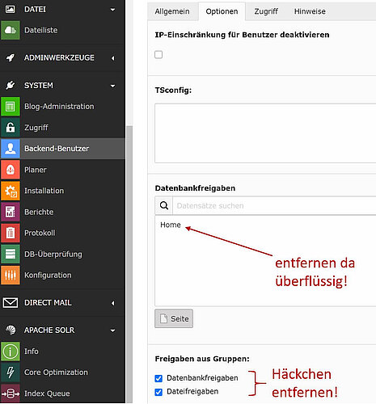Open Blog-Administration menu entry
This screenshot has height=404, width=376.
[59, 107]
